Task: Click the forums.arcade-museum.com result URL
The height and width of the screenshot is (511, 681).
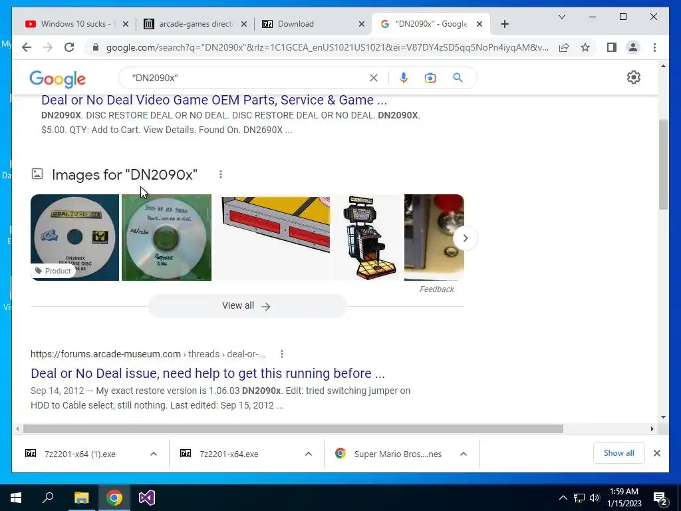Action: [148, 354]
